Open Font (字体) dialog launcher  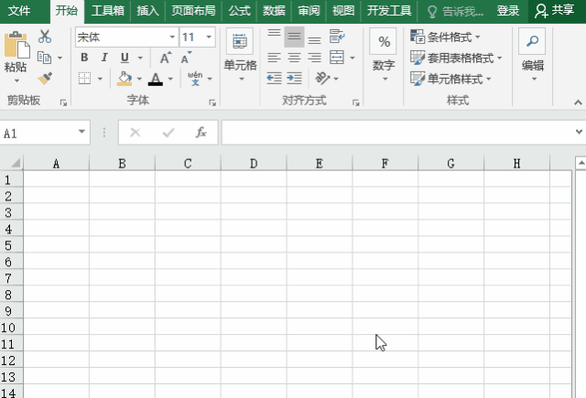(212, 102)
